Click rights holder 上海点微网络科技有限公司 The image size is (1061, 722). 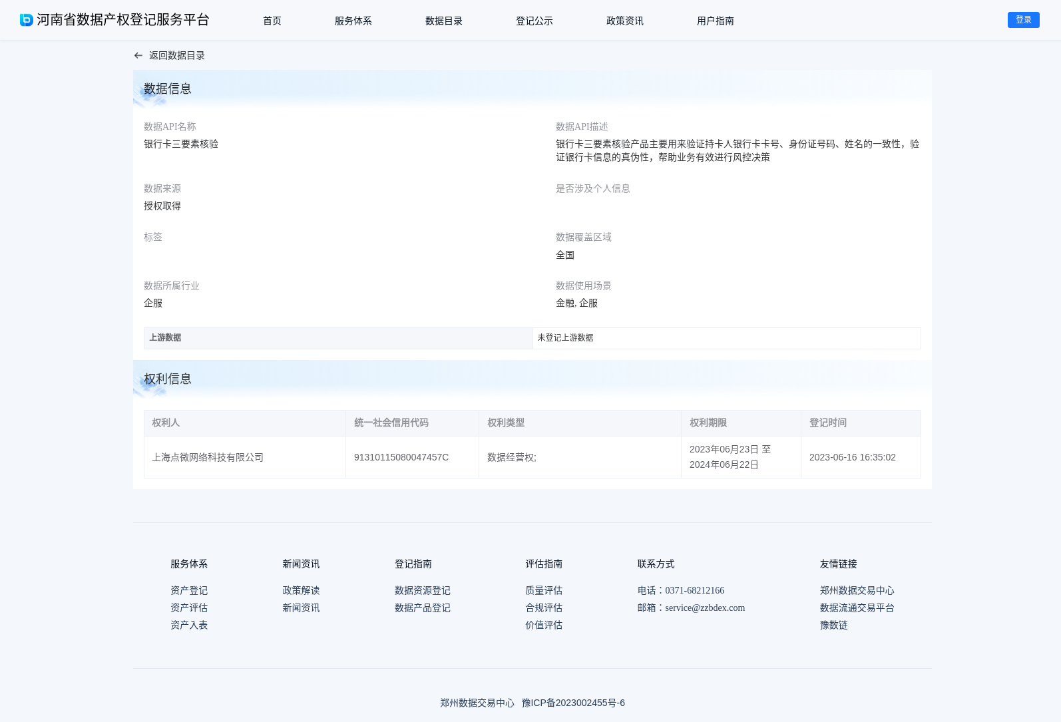(208, 457)
